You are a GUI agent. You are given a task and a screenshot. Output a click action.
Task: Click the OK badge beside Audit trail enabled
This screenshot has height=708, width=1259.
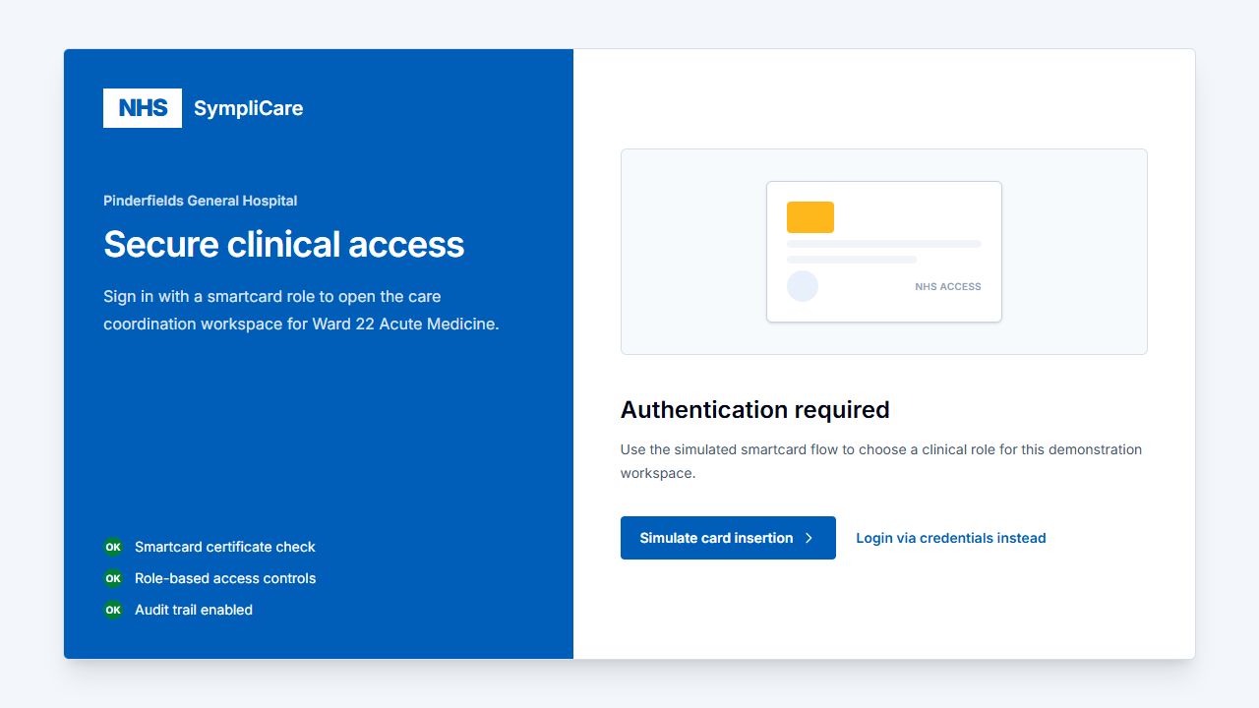[113, 610]
